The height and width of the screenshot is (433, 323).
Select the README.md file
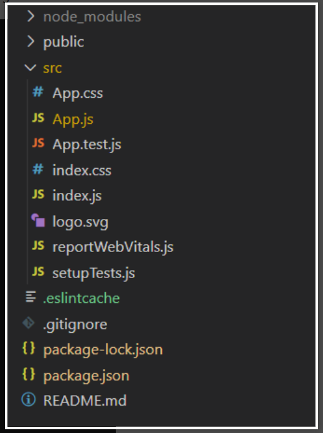point(85,401)
